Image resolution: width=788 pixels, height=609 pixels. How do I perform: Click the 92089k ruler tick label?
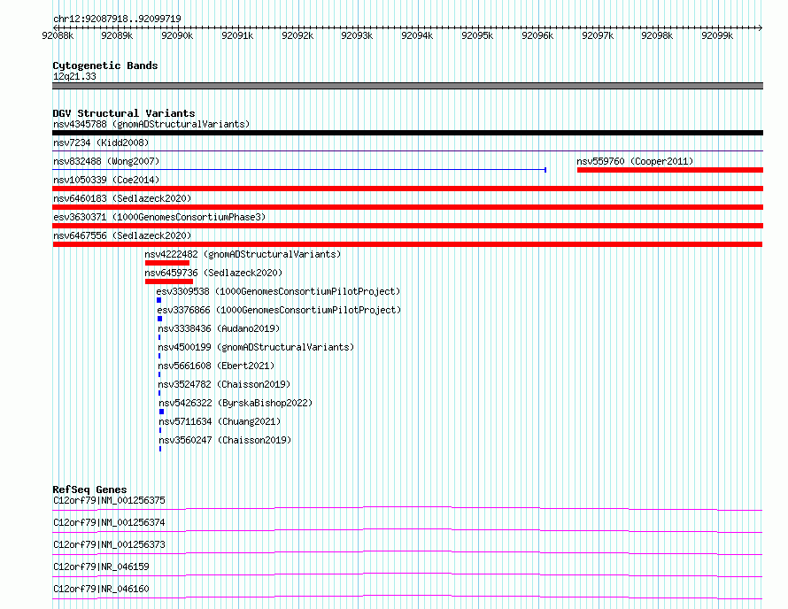click(117, 35)
